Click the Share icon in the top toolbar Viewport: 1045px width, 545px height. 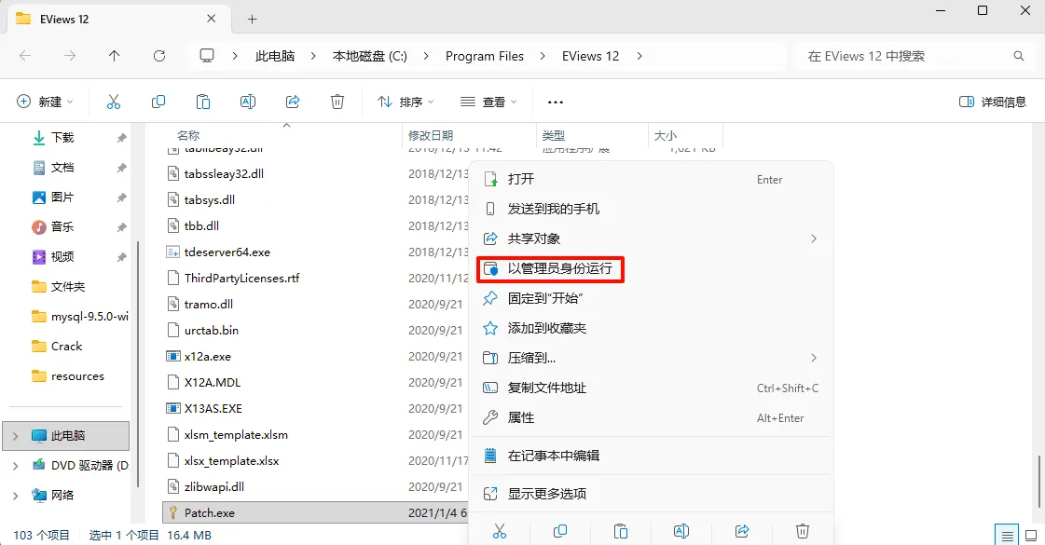293,102
